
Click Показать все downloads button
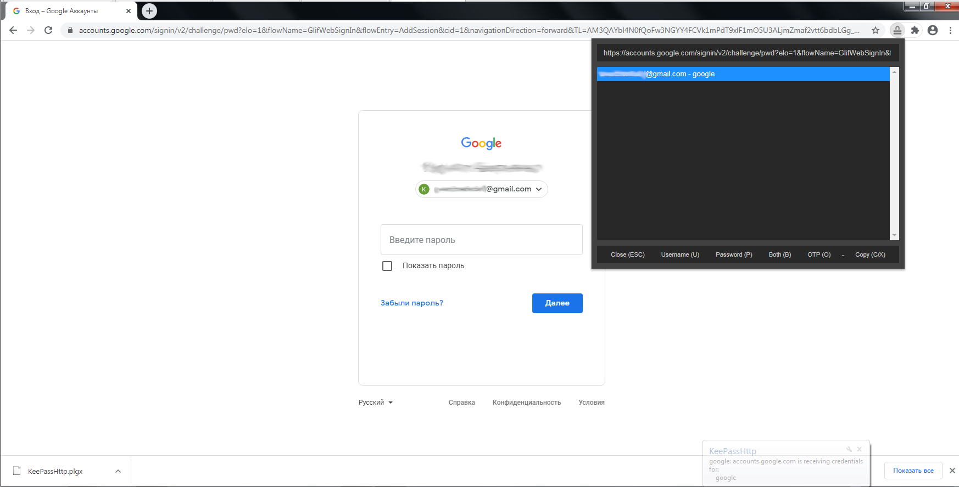pos(913,471)
